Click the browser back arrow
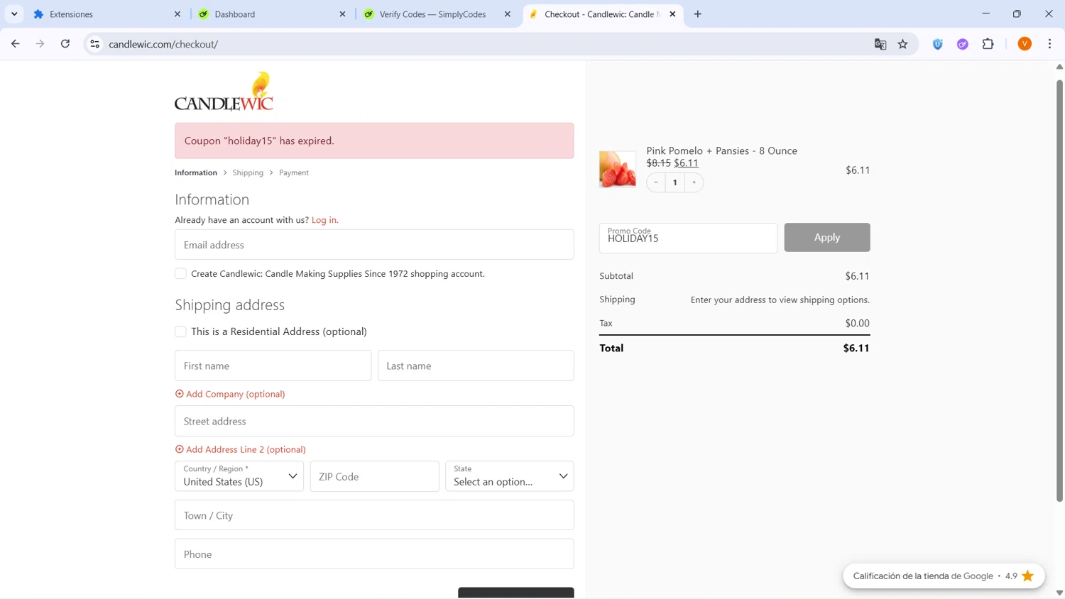This screenshot has width=1065, height=599. (x=15, y=44)
